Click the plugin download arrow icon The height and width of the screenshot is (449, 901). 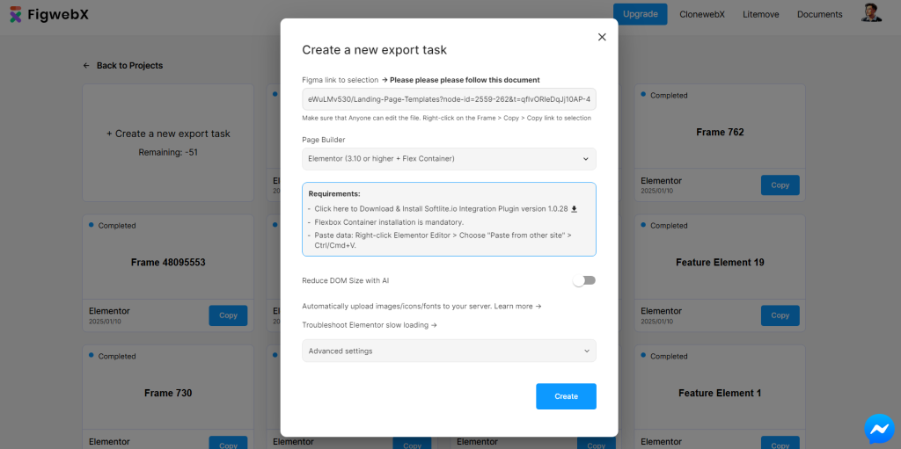(x=574, y=209)
